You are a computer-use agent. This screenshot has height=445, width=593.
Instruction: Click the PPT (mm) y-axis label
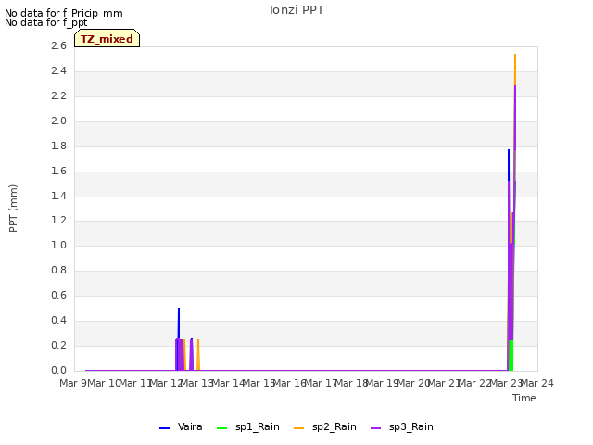[13, 208]
